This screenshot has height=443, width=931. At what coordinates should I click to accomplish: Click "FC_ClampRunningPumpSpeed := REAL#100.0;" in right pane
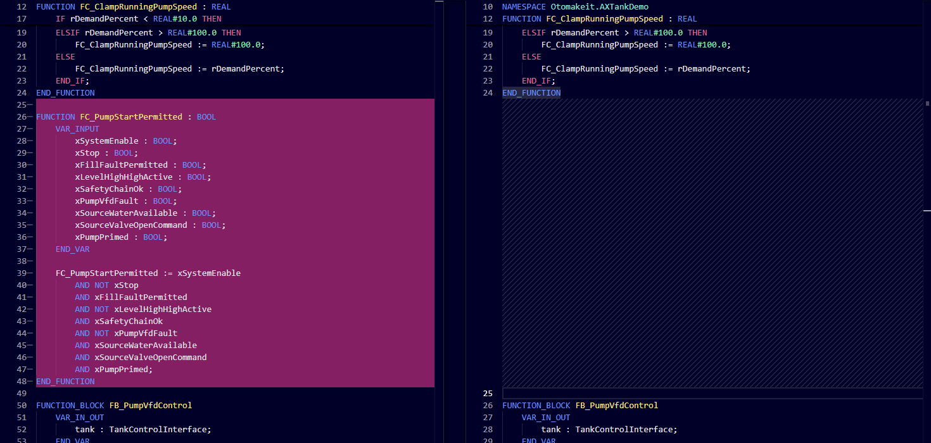(x=636, y=44)
